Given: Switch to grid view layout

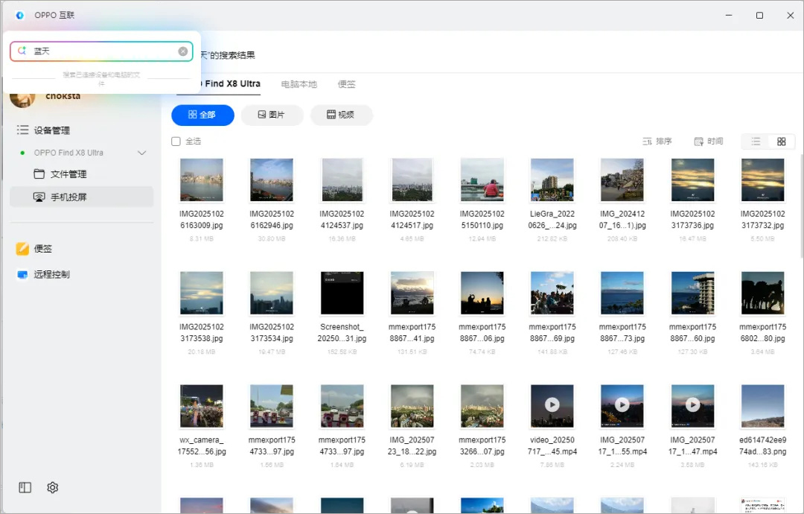Looking at the screenshot, I should click(x=781, y=142).
